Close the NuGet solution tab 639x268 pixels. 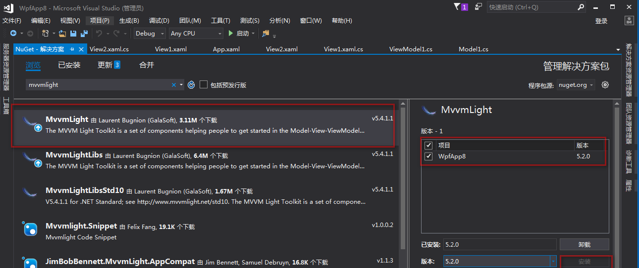[81, 49]
